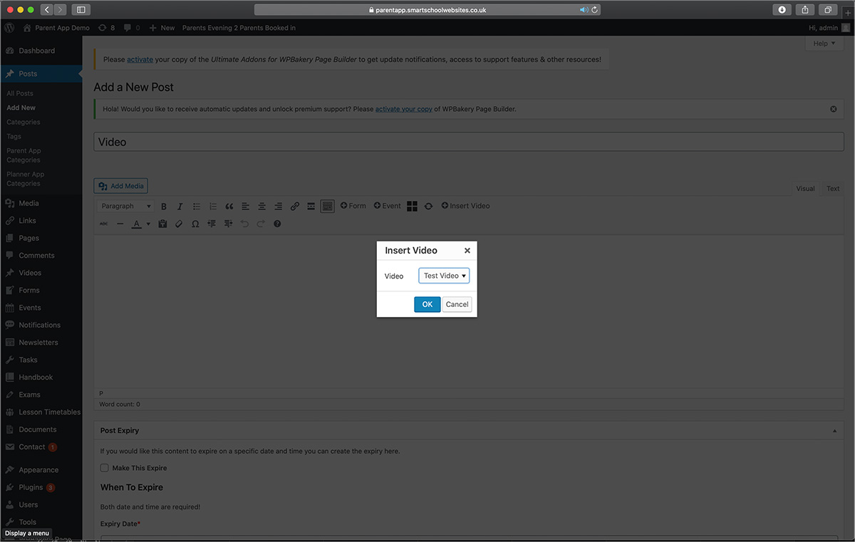Expand the Help dropdown tab

click(824, 43)
